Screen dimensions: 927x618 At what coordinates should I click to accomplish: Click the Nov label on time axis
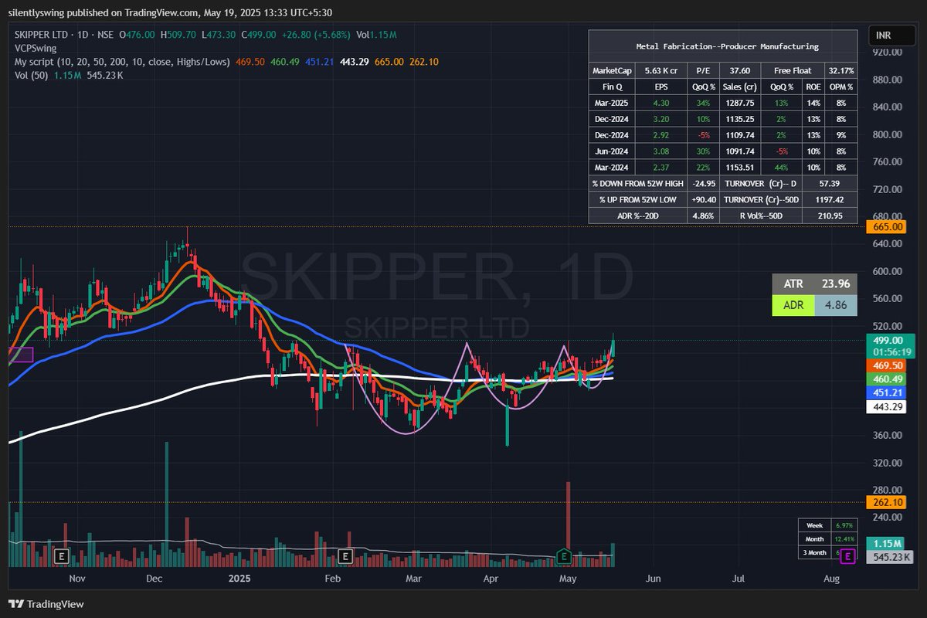click(77, 578)
